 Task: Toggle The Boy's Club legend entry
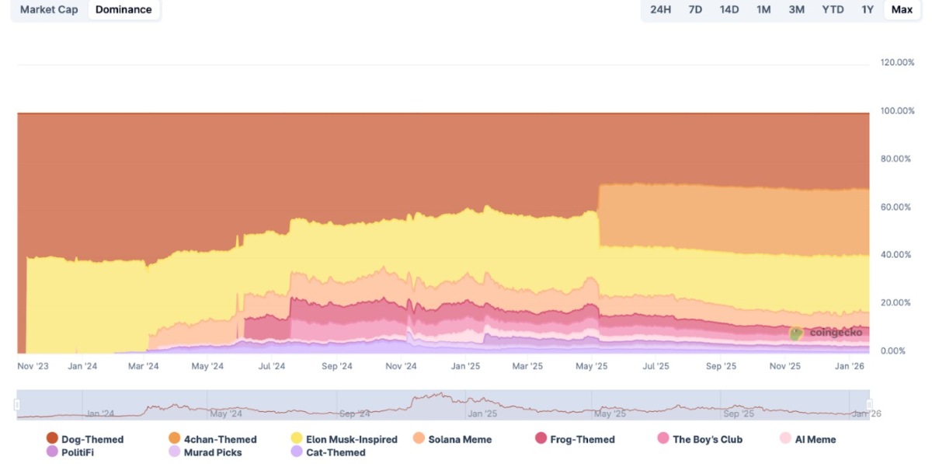tap(700, 439)
